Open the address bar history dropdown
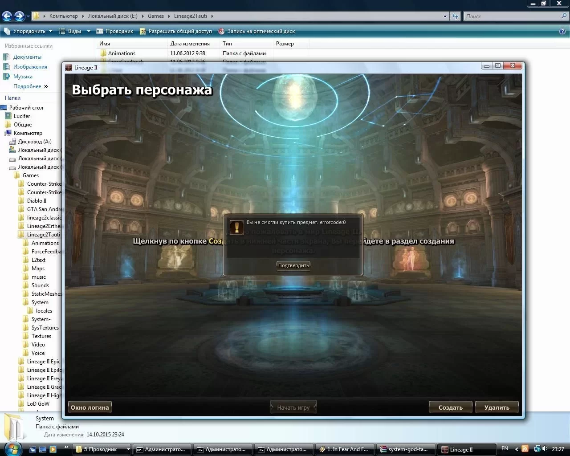 [445, 16]
